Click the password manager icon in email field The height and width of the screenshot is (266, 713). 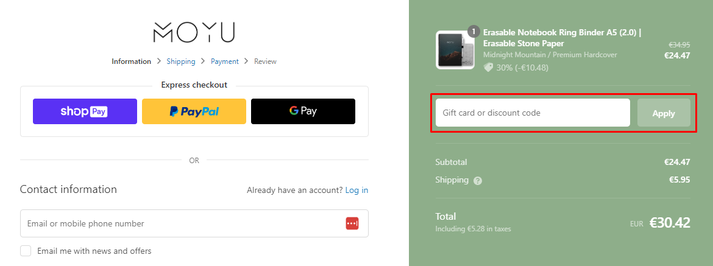tap(352, 223)
